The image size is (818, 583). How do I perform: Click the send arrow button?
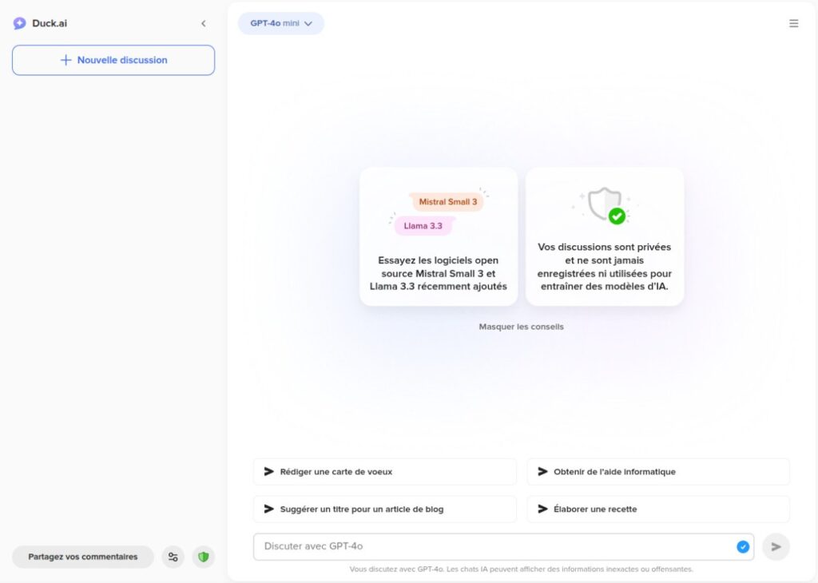coord(776,546)
